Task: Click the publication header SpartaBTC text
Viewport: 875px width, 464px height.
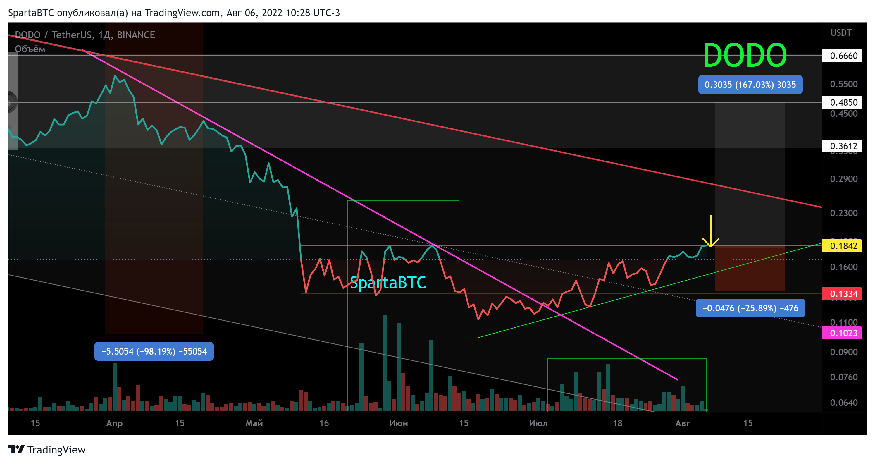Action: [31, 13]
